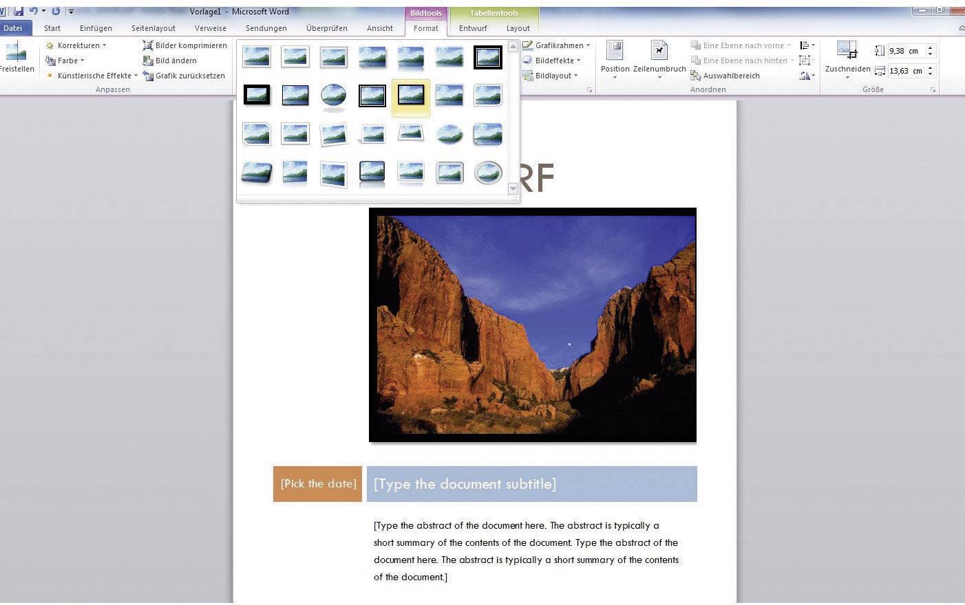Open the Grafikrahmen dropdown

556,45
